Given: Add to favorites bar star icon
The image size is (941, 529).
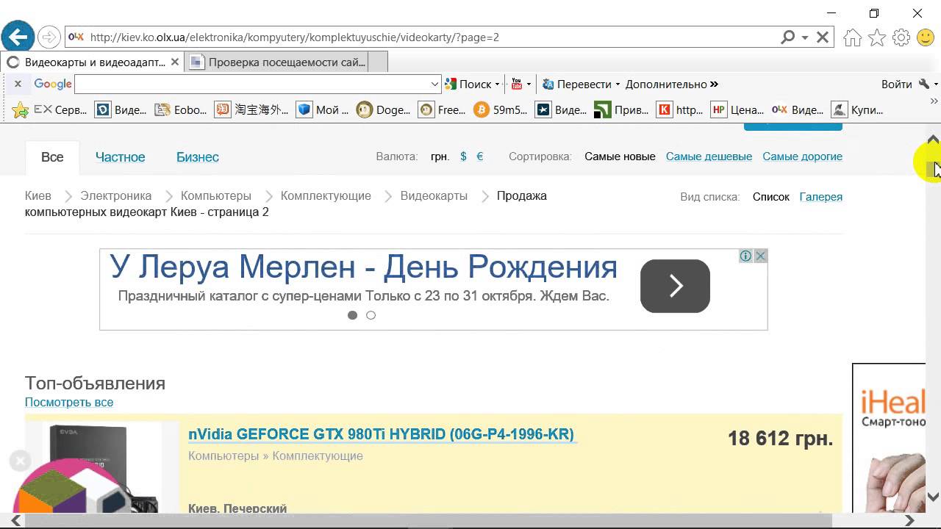Looking at the screenshot, I should click(21, 110).
